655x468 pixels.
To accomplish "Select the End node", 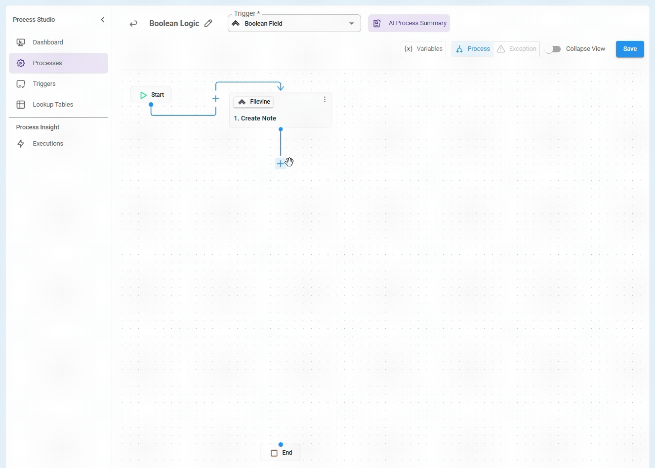I will [281, 453].
